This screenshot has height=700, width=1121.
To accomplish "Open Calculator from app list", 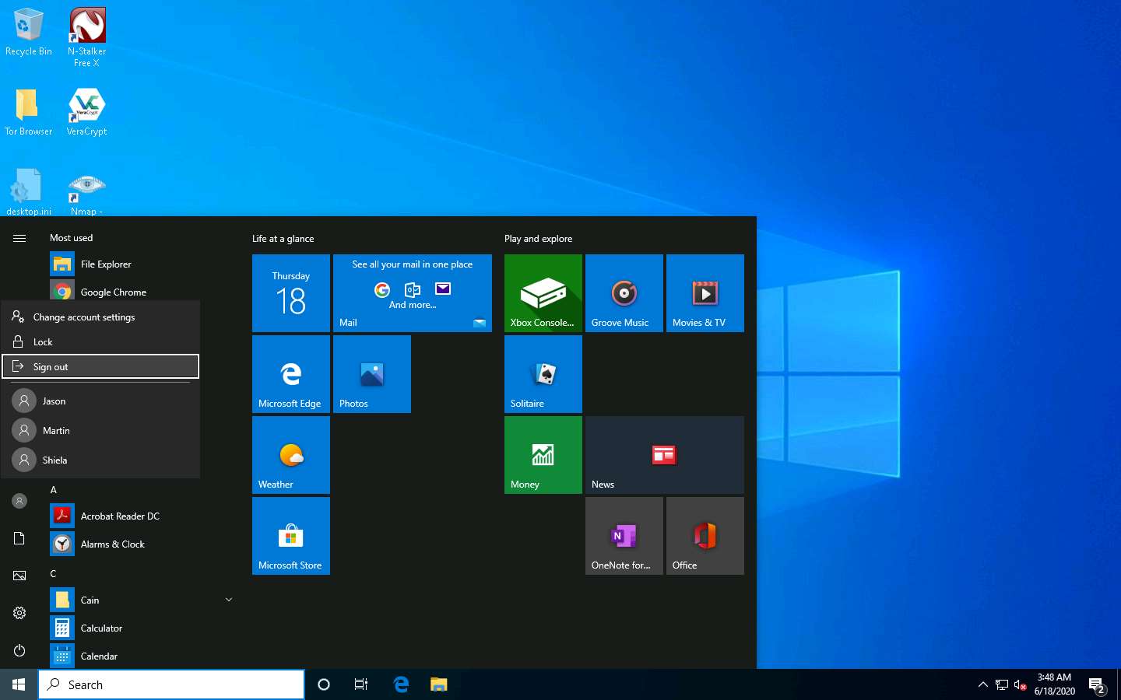I will point(140,628).
